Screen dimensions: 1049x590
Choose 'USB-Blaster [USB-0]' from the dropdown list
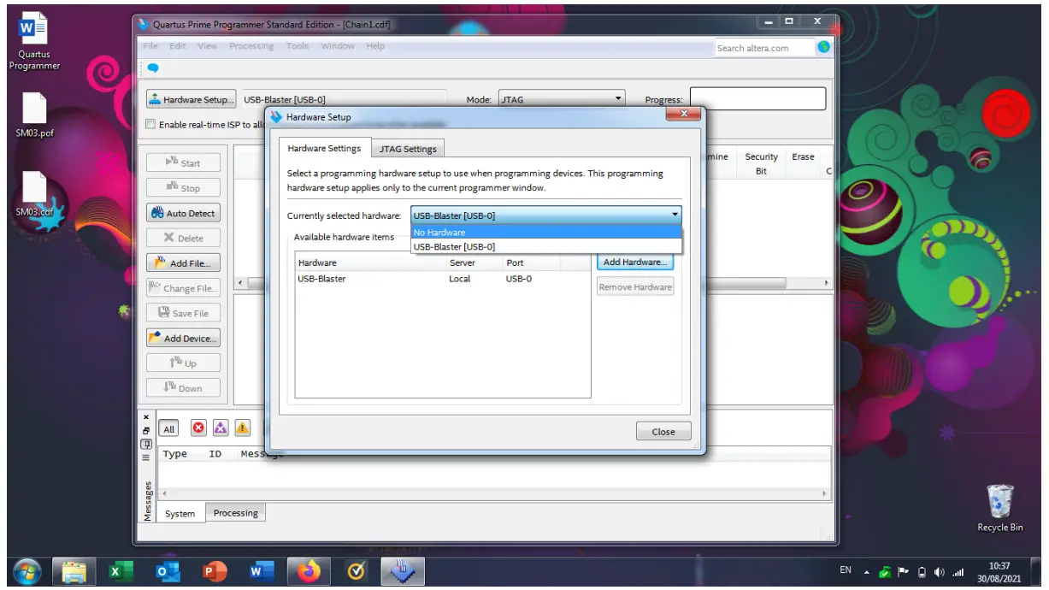tap(545, 246)
